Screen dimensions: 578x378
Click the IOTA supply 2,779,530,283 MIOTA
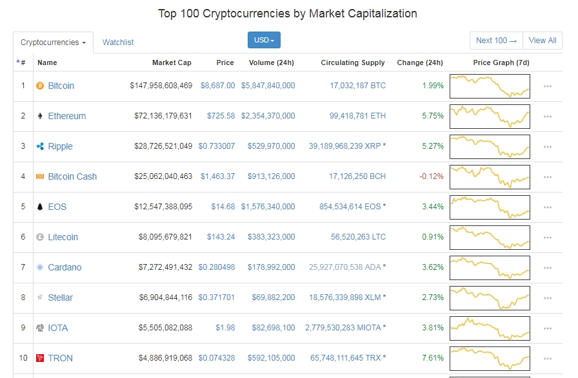coord(343,328)
